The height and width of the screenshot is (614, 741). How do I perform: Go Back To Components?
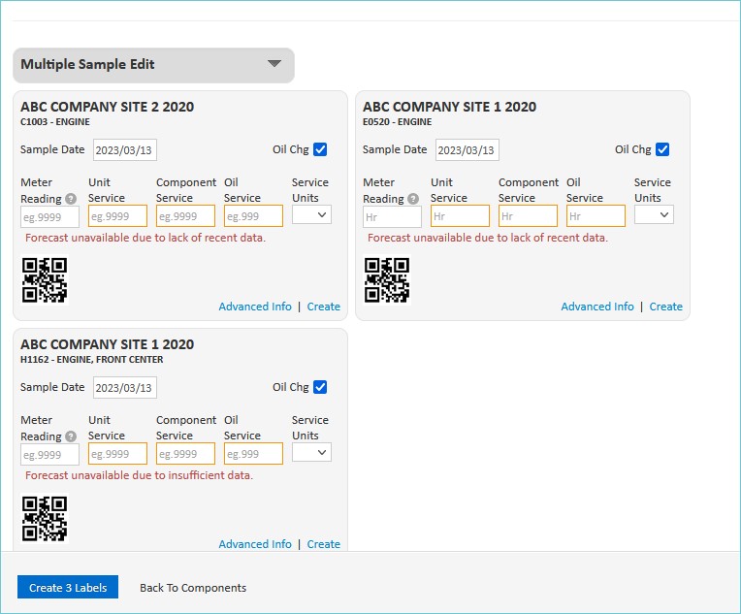point(193,588)
